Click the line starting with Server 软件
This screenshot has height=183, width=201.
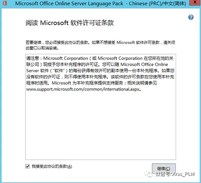(x=100, y=71)
